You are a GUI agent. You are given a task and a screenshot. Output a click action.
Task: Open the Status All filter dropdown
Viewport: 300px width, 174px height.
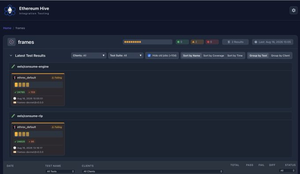coord(287,170)
